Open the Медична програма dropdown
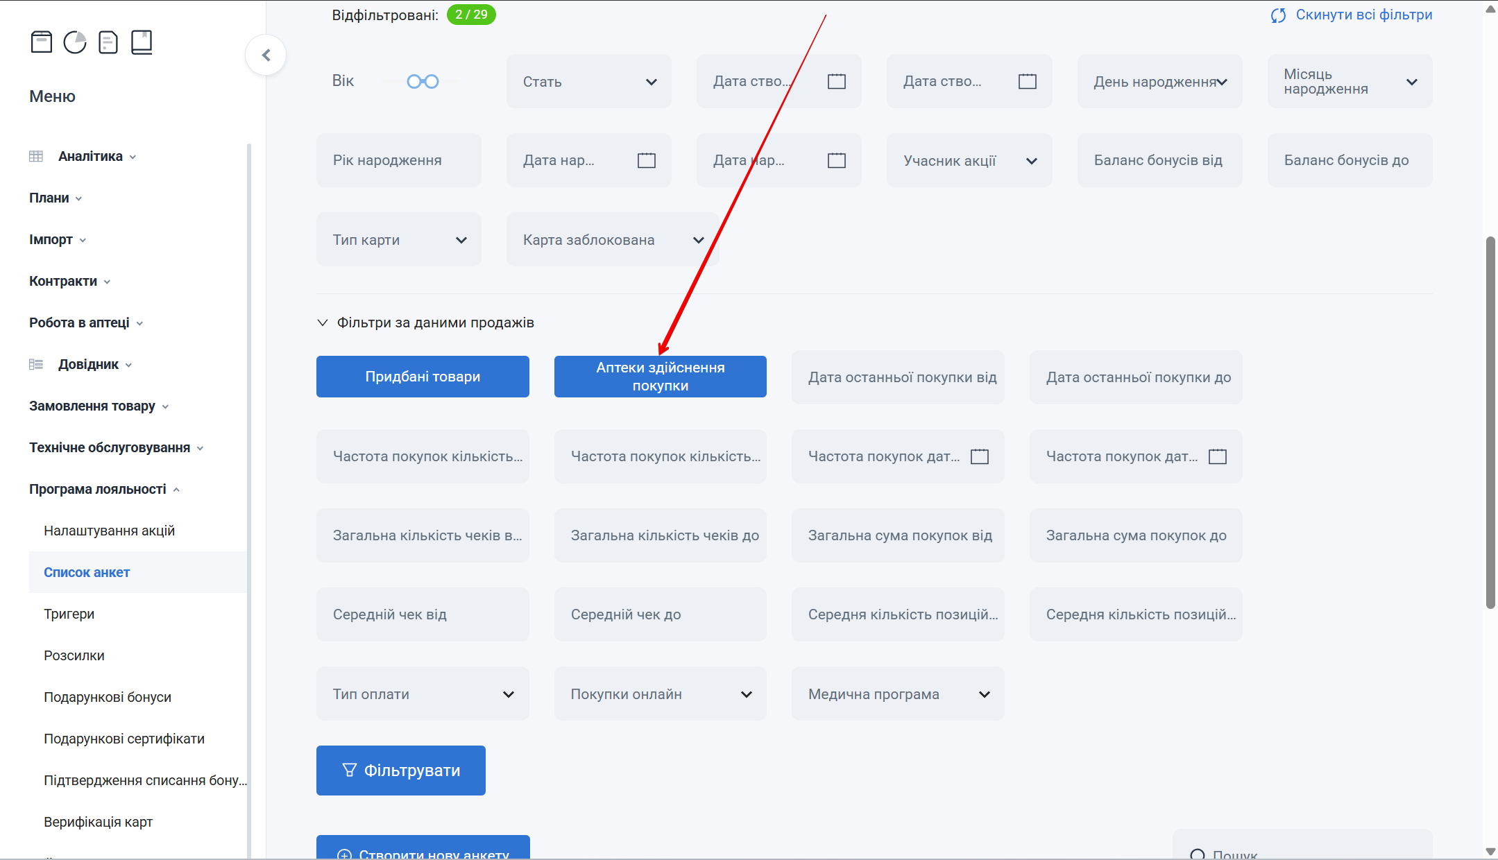1498x860 pixels. pos(897,694)
